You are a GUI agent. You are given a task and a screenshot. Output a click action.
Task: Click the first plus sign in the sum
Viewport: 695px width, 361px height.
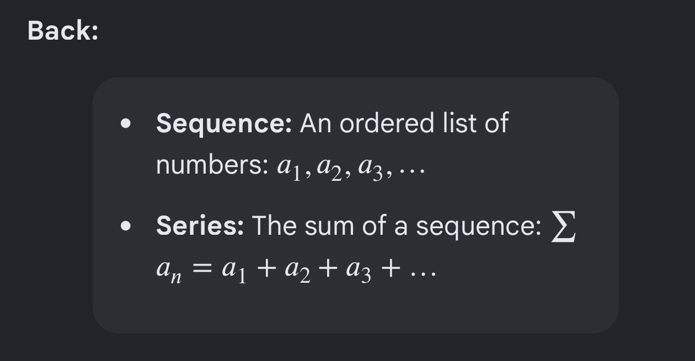[x=266, y=270]
